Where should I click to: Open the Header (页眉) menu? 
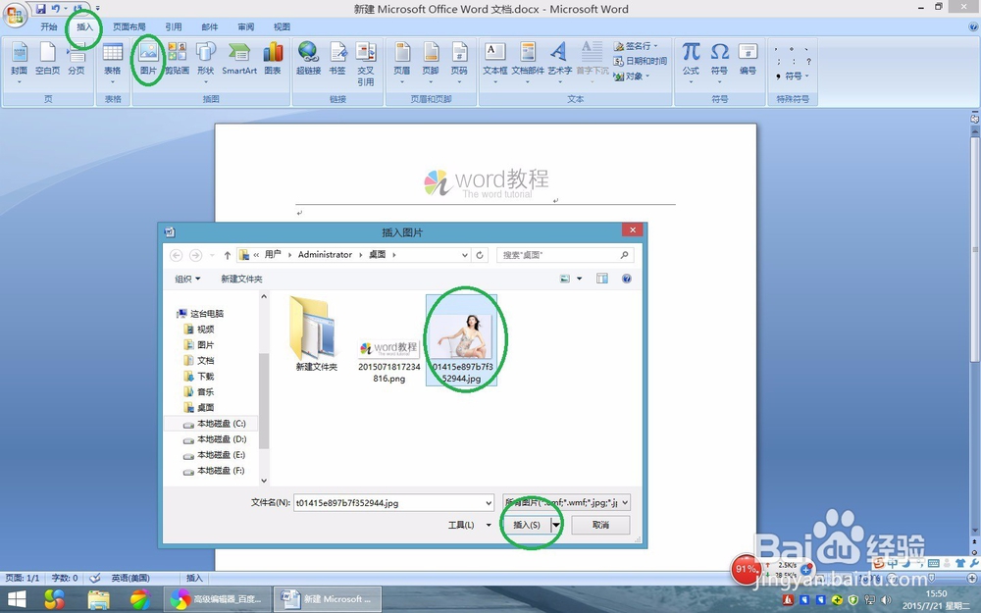click(402, 61)
